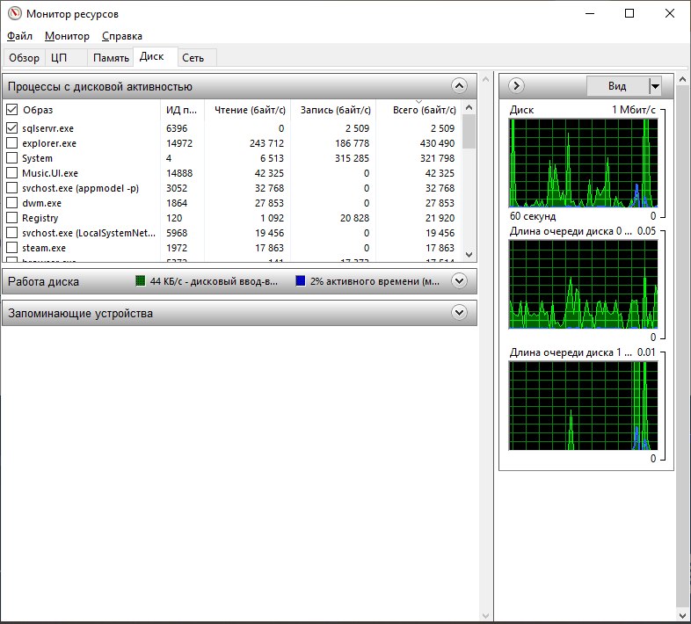
Task: Click the Resource Monitor app icon in title bar
Action: click(x=15, y=13)
